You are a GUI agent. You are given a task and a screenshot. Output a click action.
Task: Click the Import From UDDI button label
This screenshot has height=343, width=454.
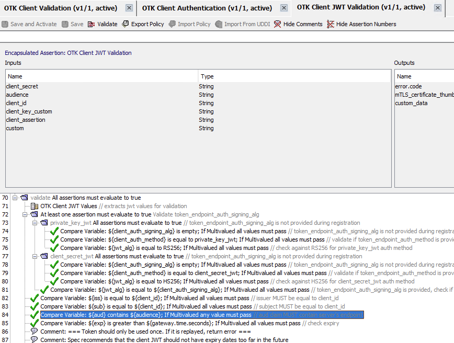click(x=247, y=25)
